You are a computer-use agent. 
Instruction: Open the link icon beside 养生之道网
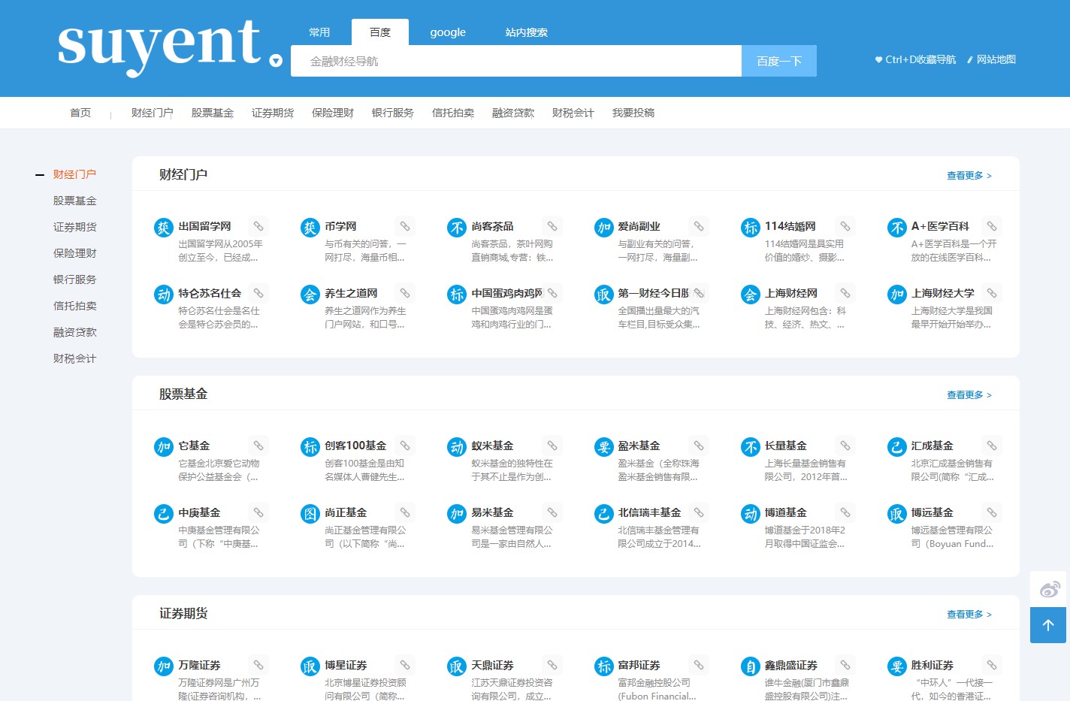coord(405,293)
